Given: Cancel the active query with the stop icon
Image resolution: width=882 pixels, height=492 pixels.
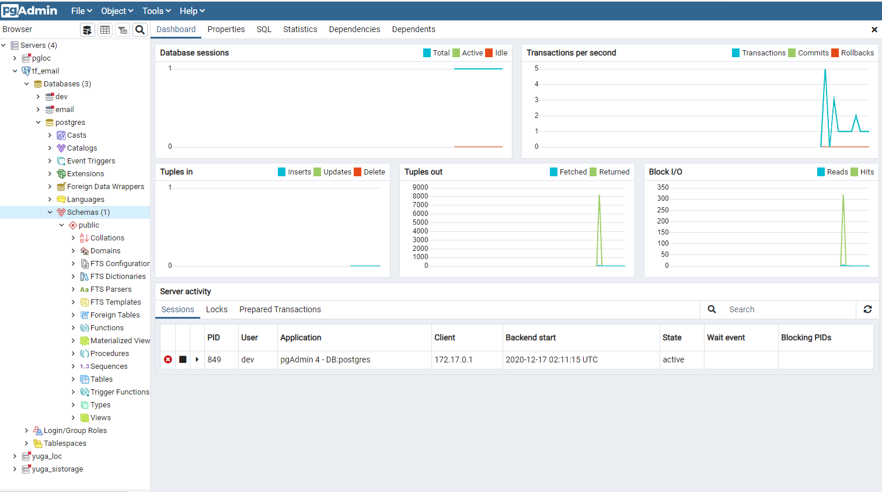Looking at the screenshot, I should (x=182, y=360).
